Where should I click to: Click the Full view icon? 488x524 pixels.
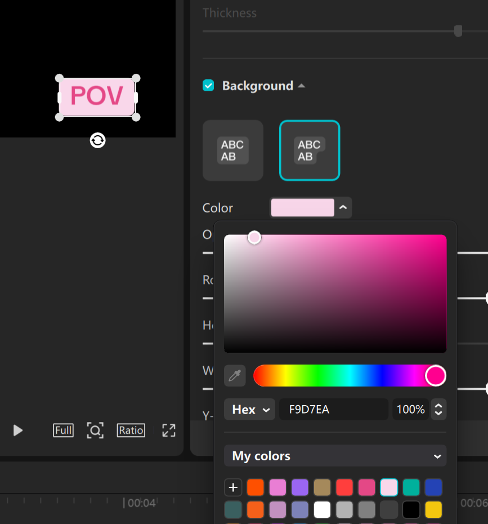tap(63, 430)
